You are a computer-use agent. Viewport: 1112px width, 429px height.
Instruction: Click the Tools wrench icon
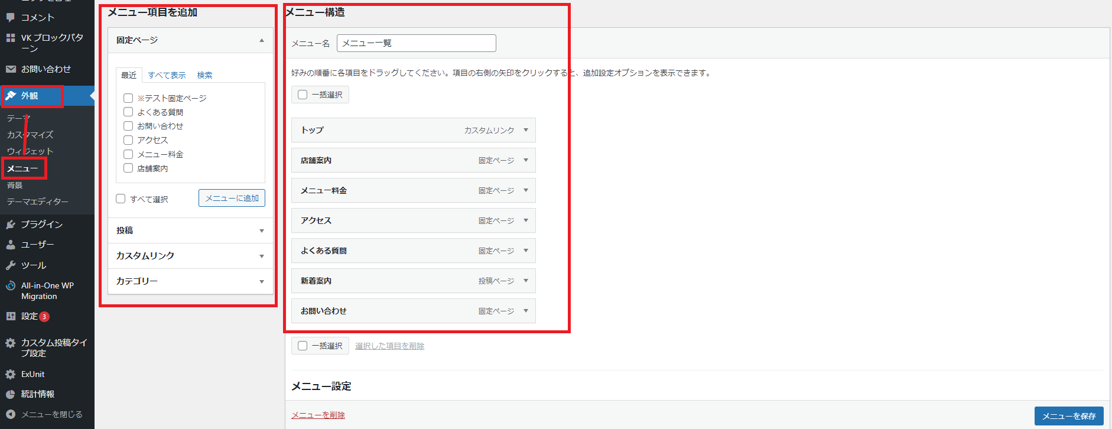(x=11, y=265)
